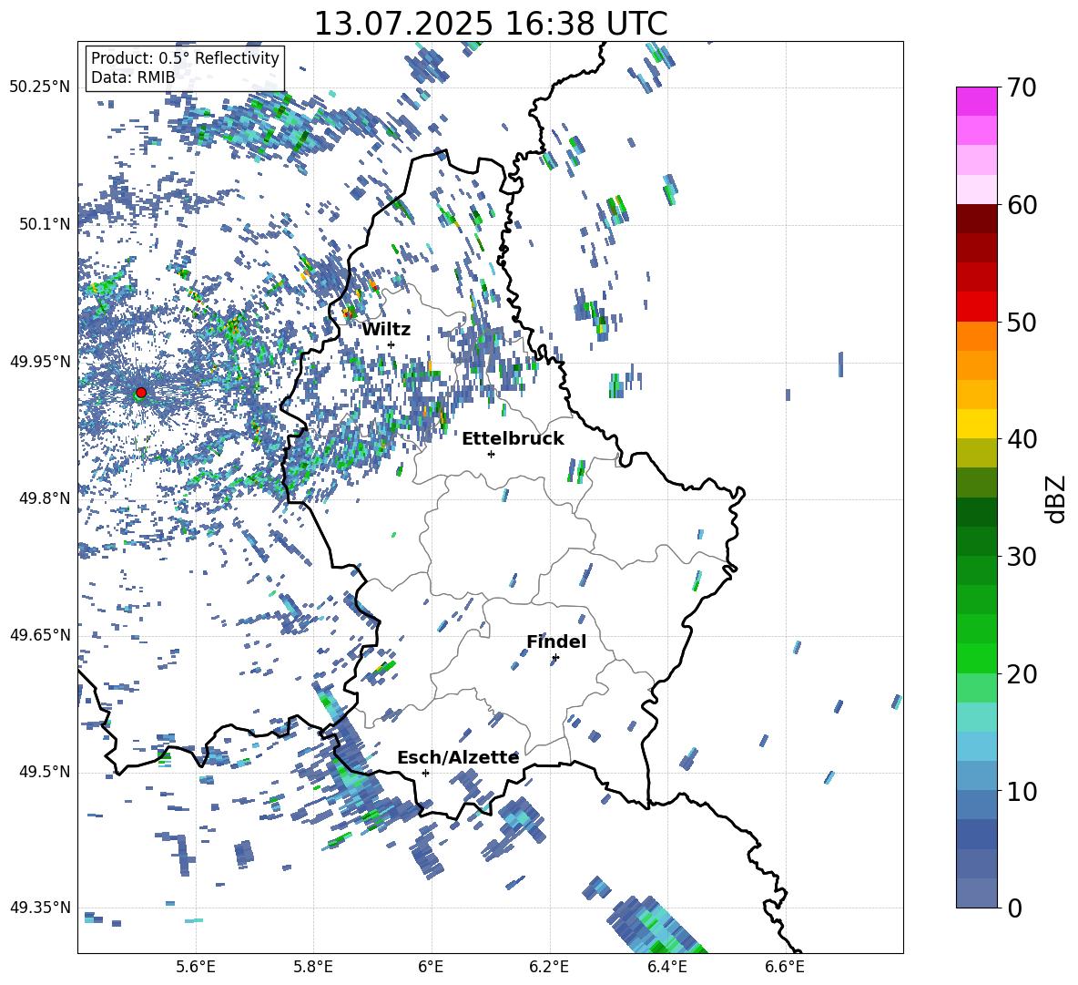Click the 6.4°E longitude label

click(666, 967)
